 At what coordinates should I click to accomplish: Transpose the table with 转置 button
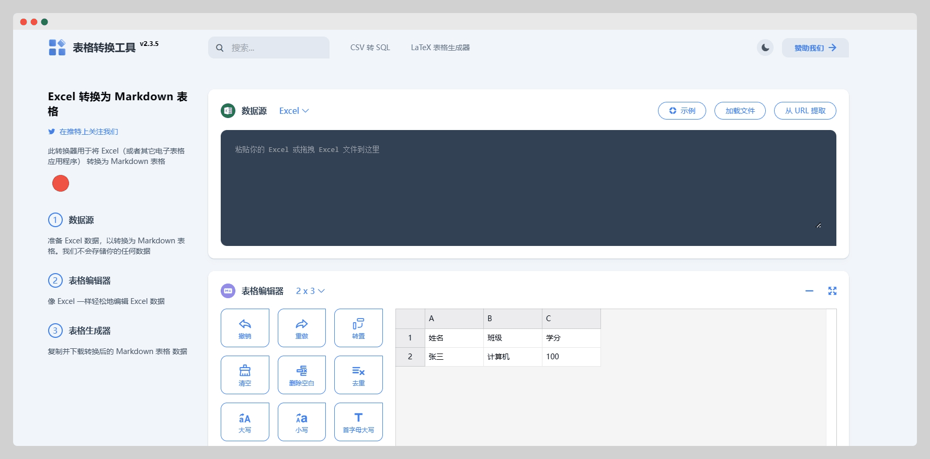coord(358,328)
